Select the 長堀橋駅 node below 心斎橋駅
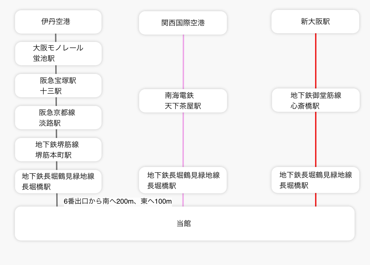The height and width of the screenshot is (265, 370). click(x=315, y=180)
